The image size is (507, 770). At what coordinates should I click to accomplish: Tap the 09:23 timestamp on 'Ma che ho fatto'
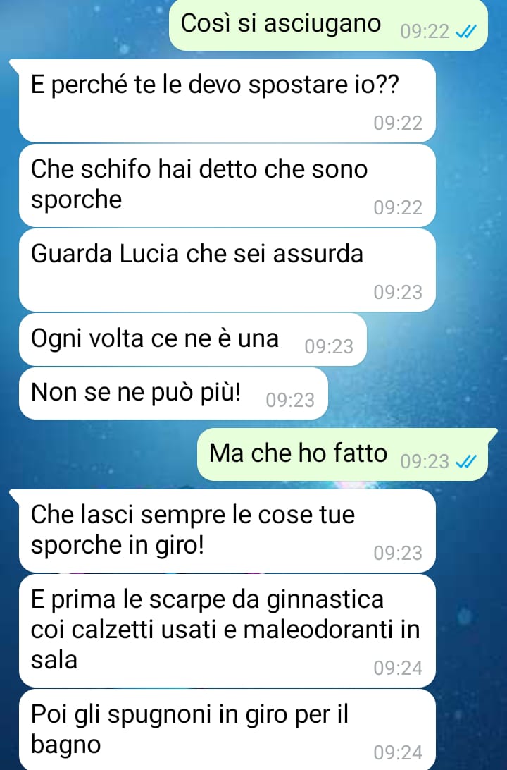tap(425, 462)
